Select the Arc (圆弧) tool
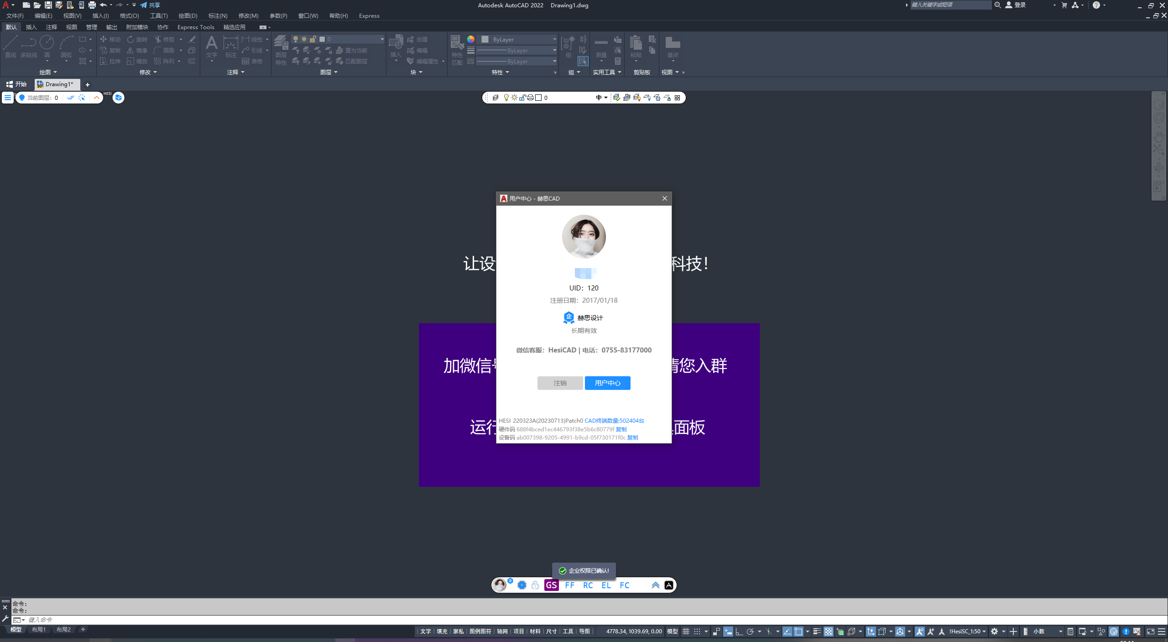 coord(66,46)
